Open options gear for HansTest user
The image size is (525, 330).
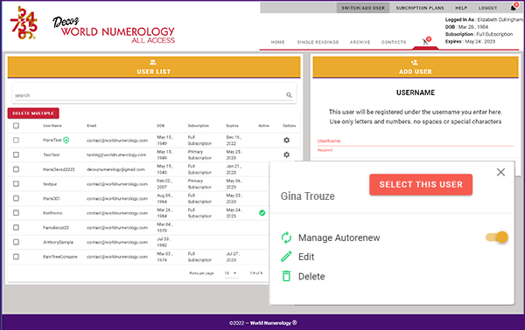(x=287, y=141)
